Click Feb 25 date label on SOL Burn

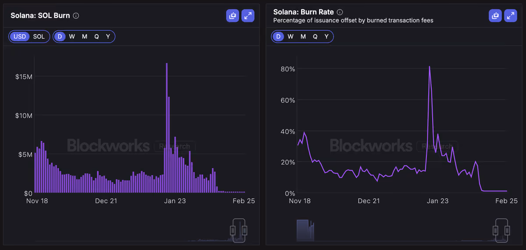244,201
